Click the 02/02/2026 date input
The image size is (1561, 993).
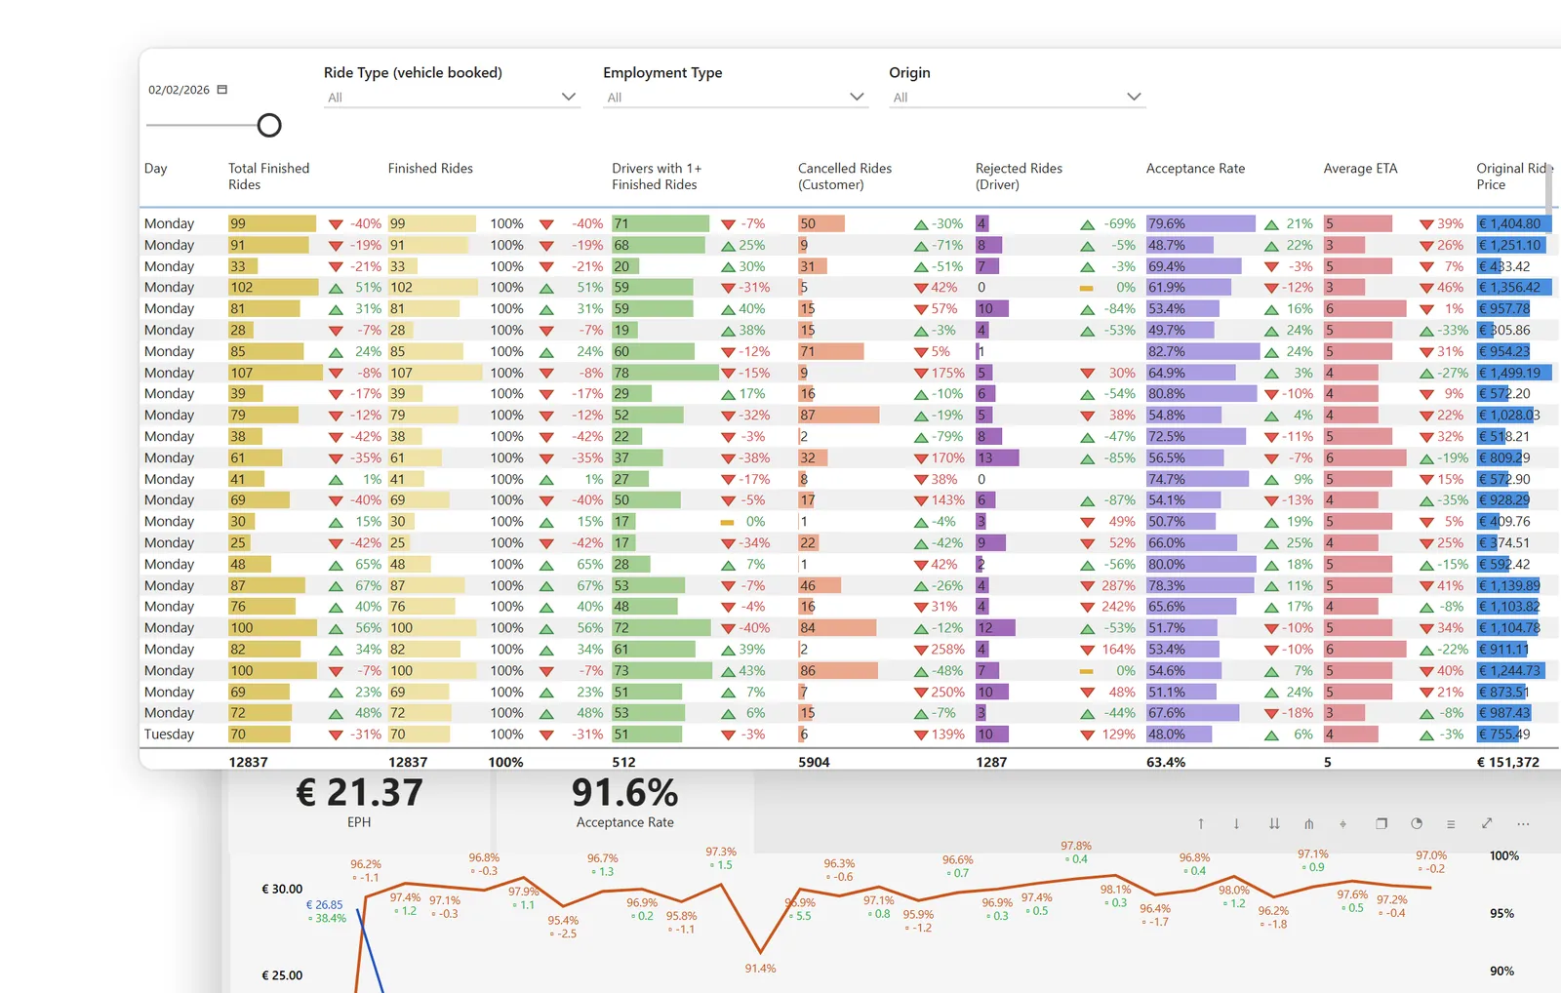click(179, 90)
